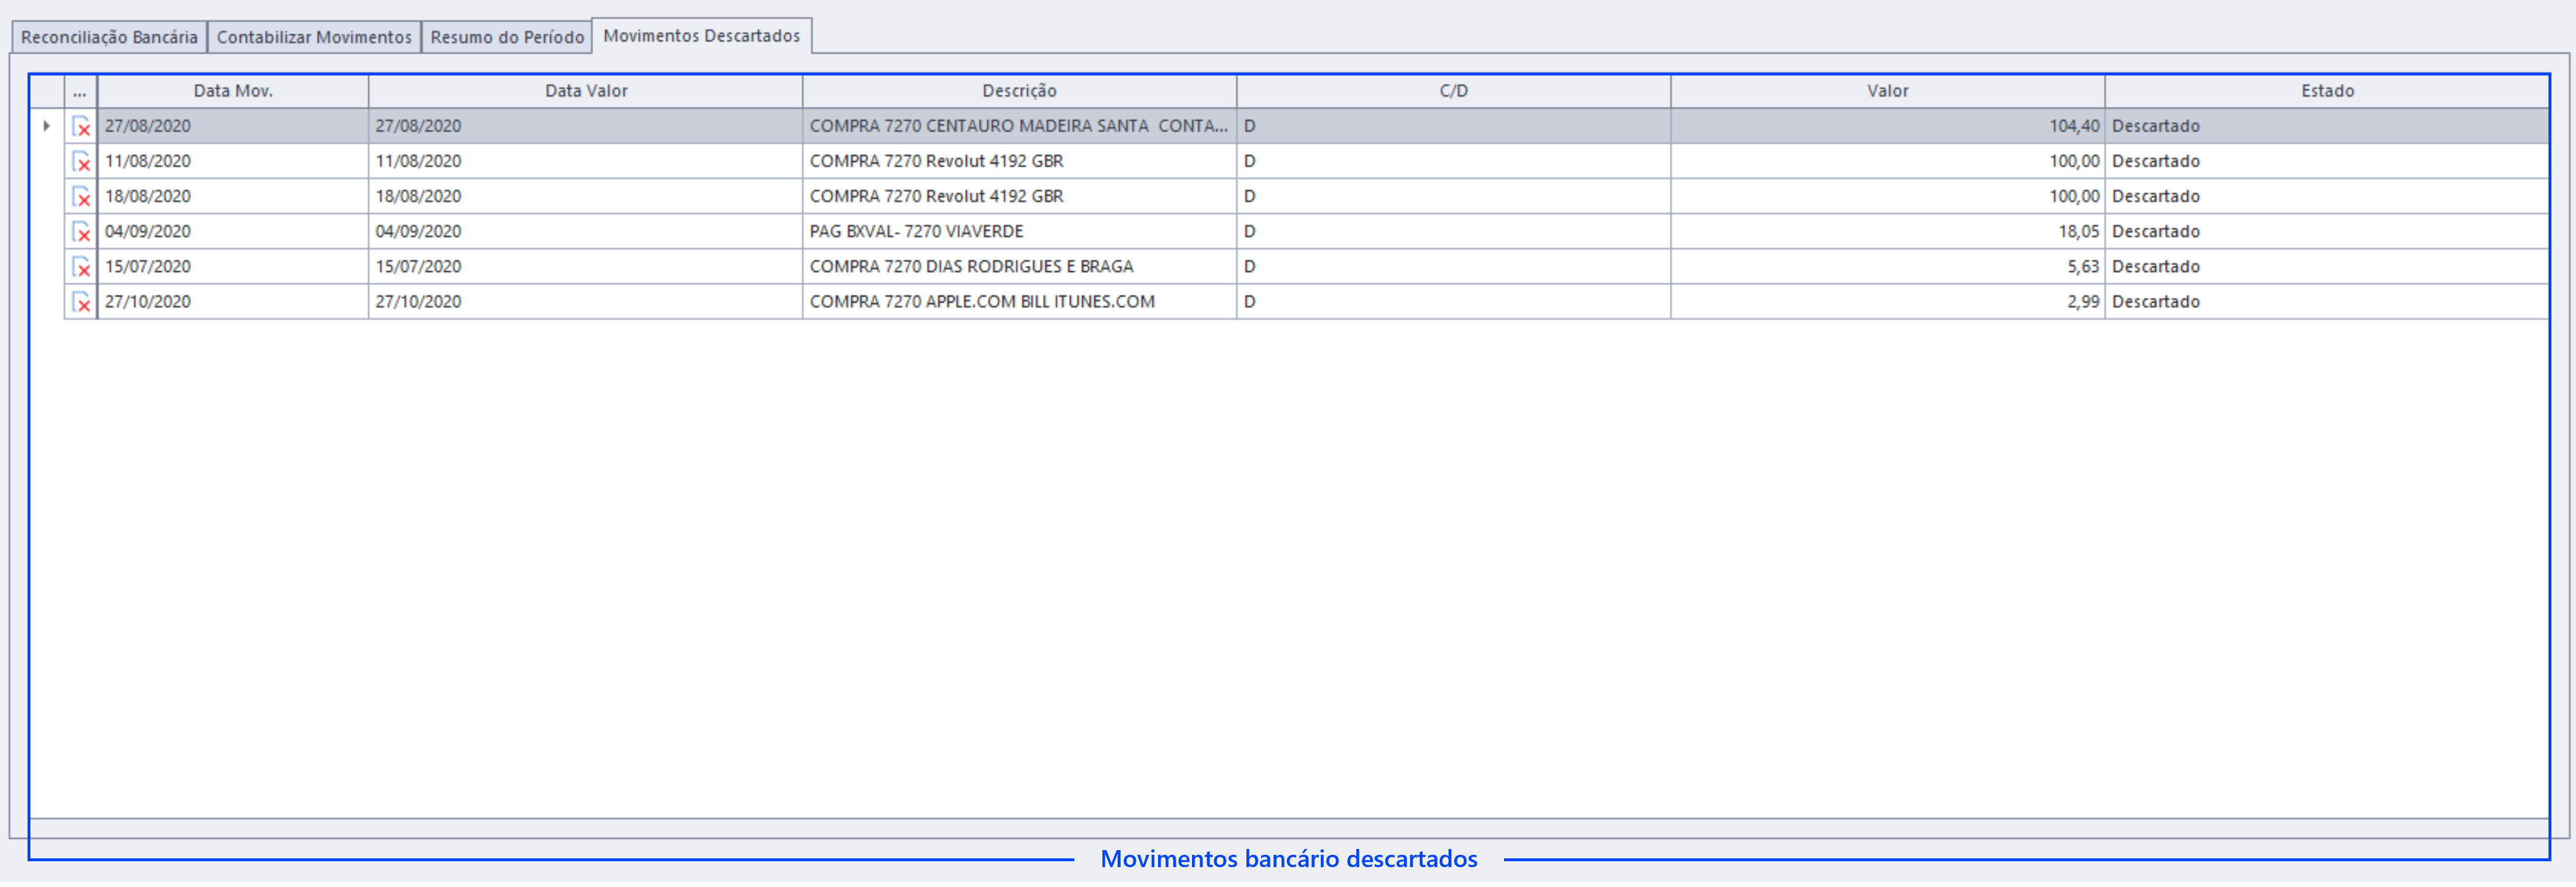2576x887 pixels.
Task: Open the Reconciliação Bancária tab
Action: [109, 37]
